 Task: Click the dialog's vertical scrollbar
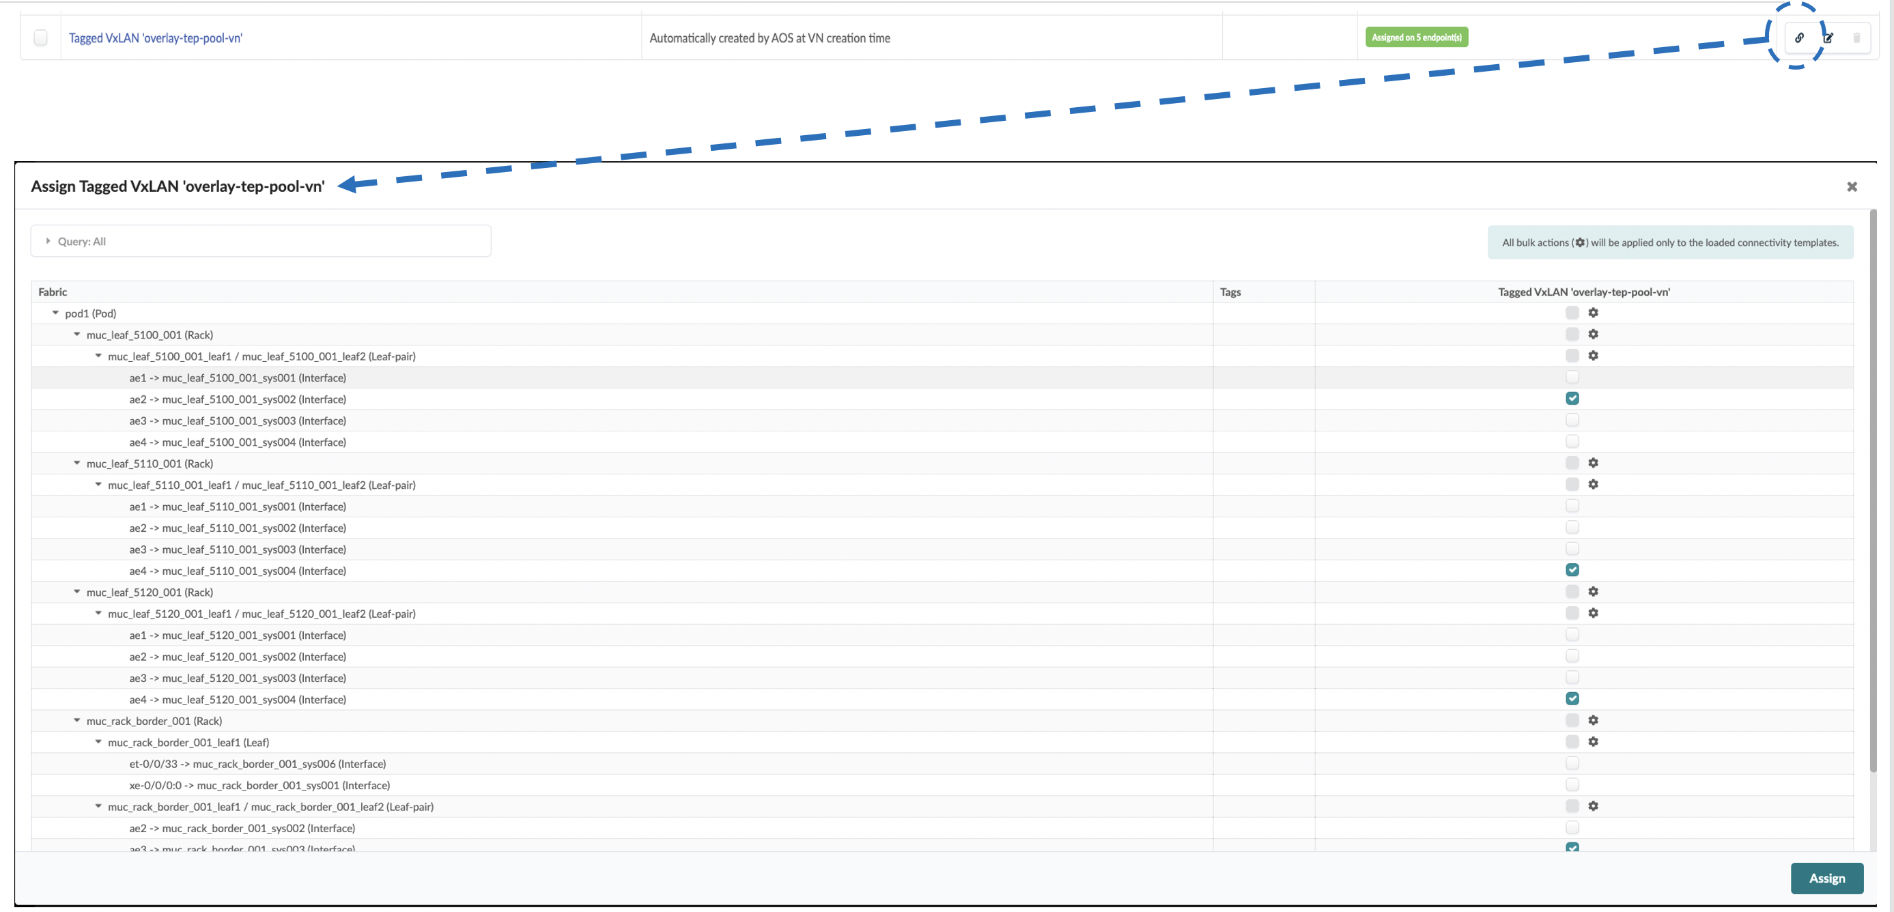coord(1873,492)
